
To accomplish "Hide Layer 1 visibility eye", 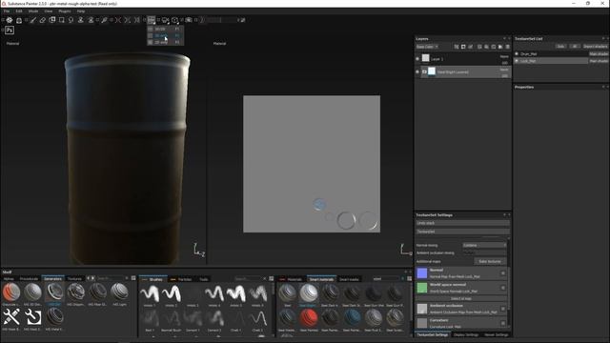I will pyautogui.click(x=417, y=59).
